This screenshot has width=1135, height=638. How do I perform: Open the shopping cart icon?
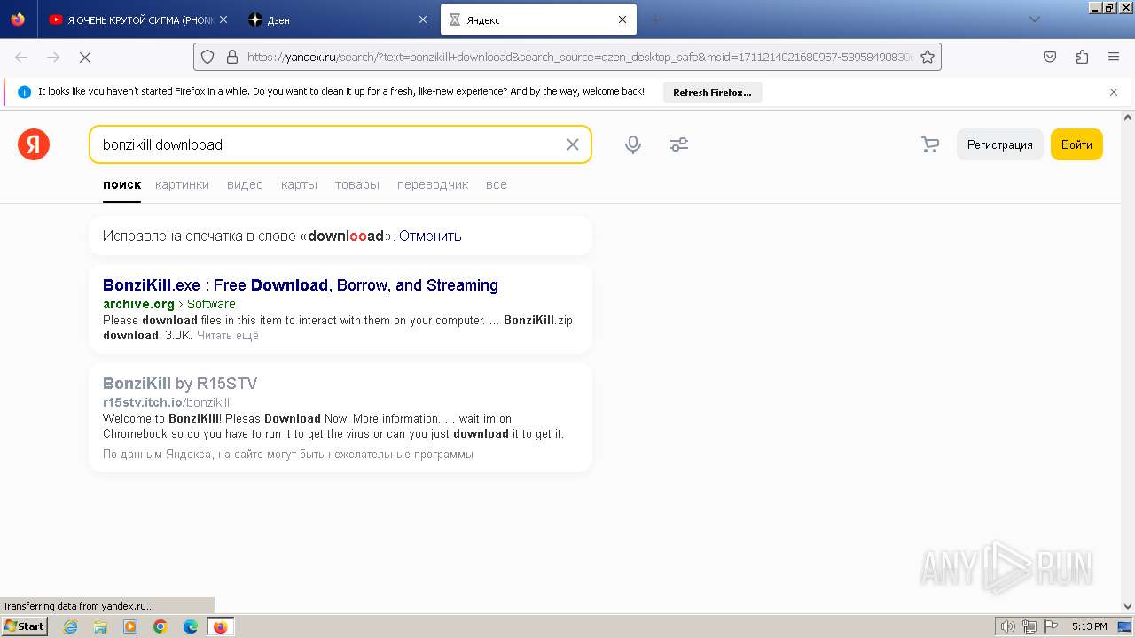tap(930, 144)
